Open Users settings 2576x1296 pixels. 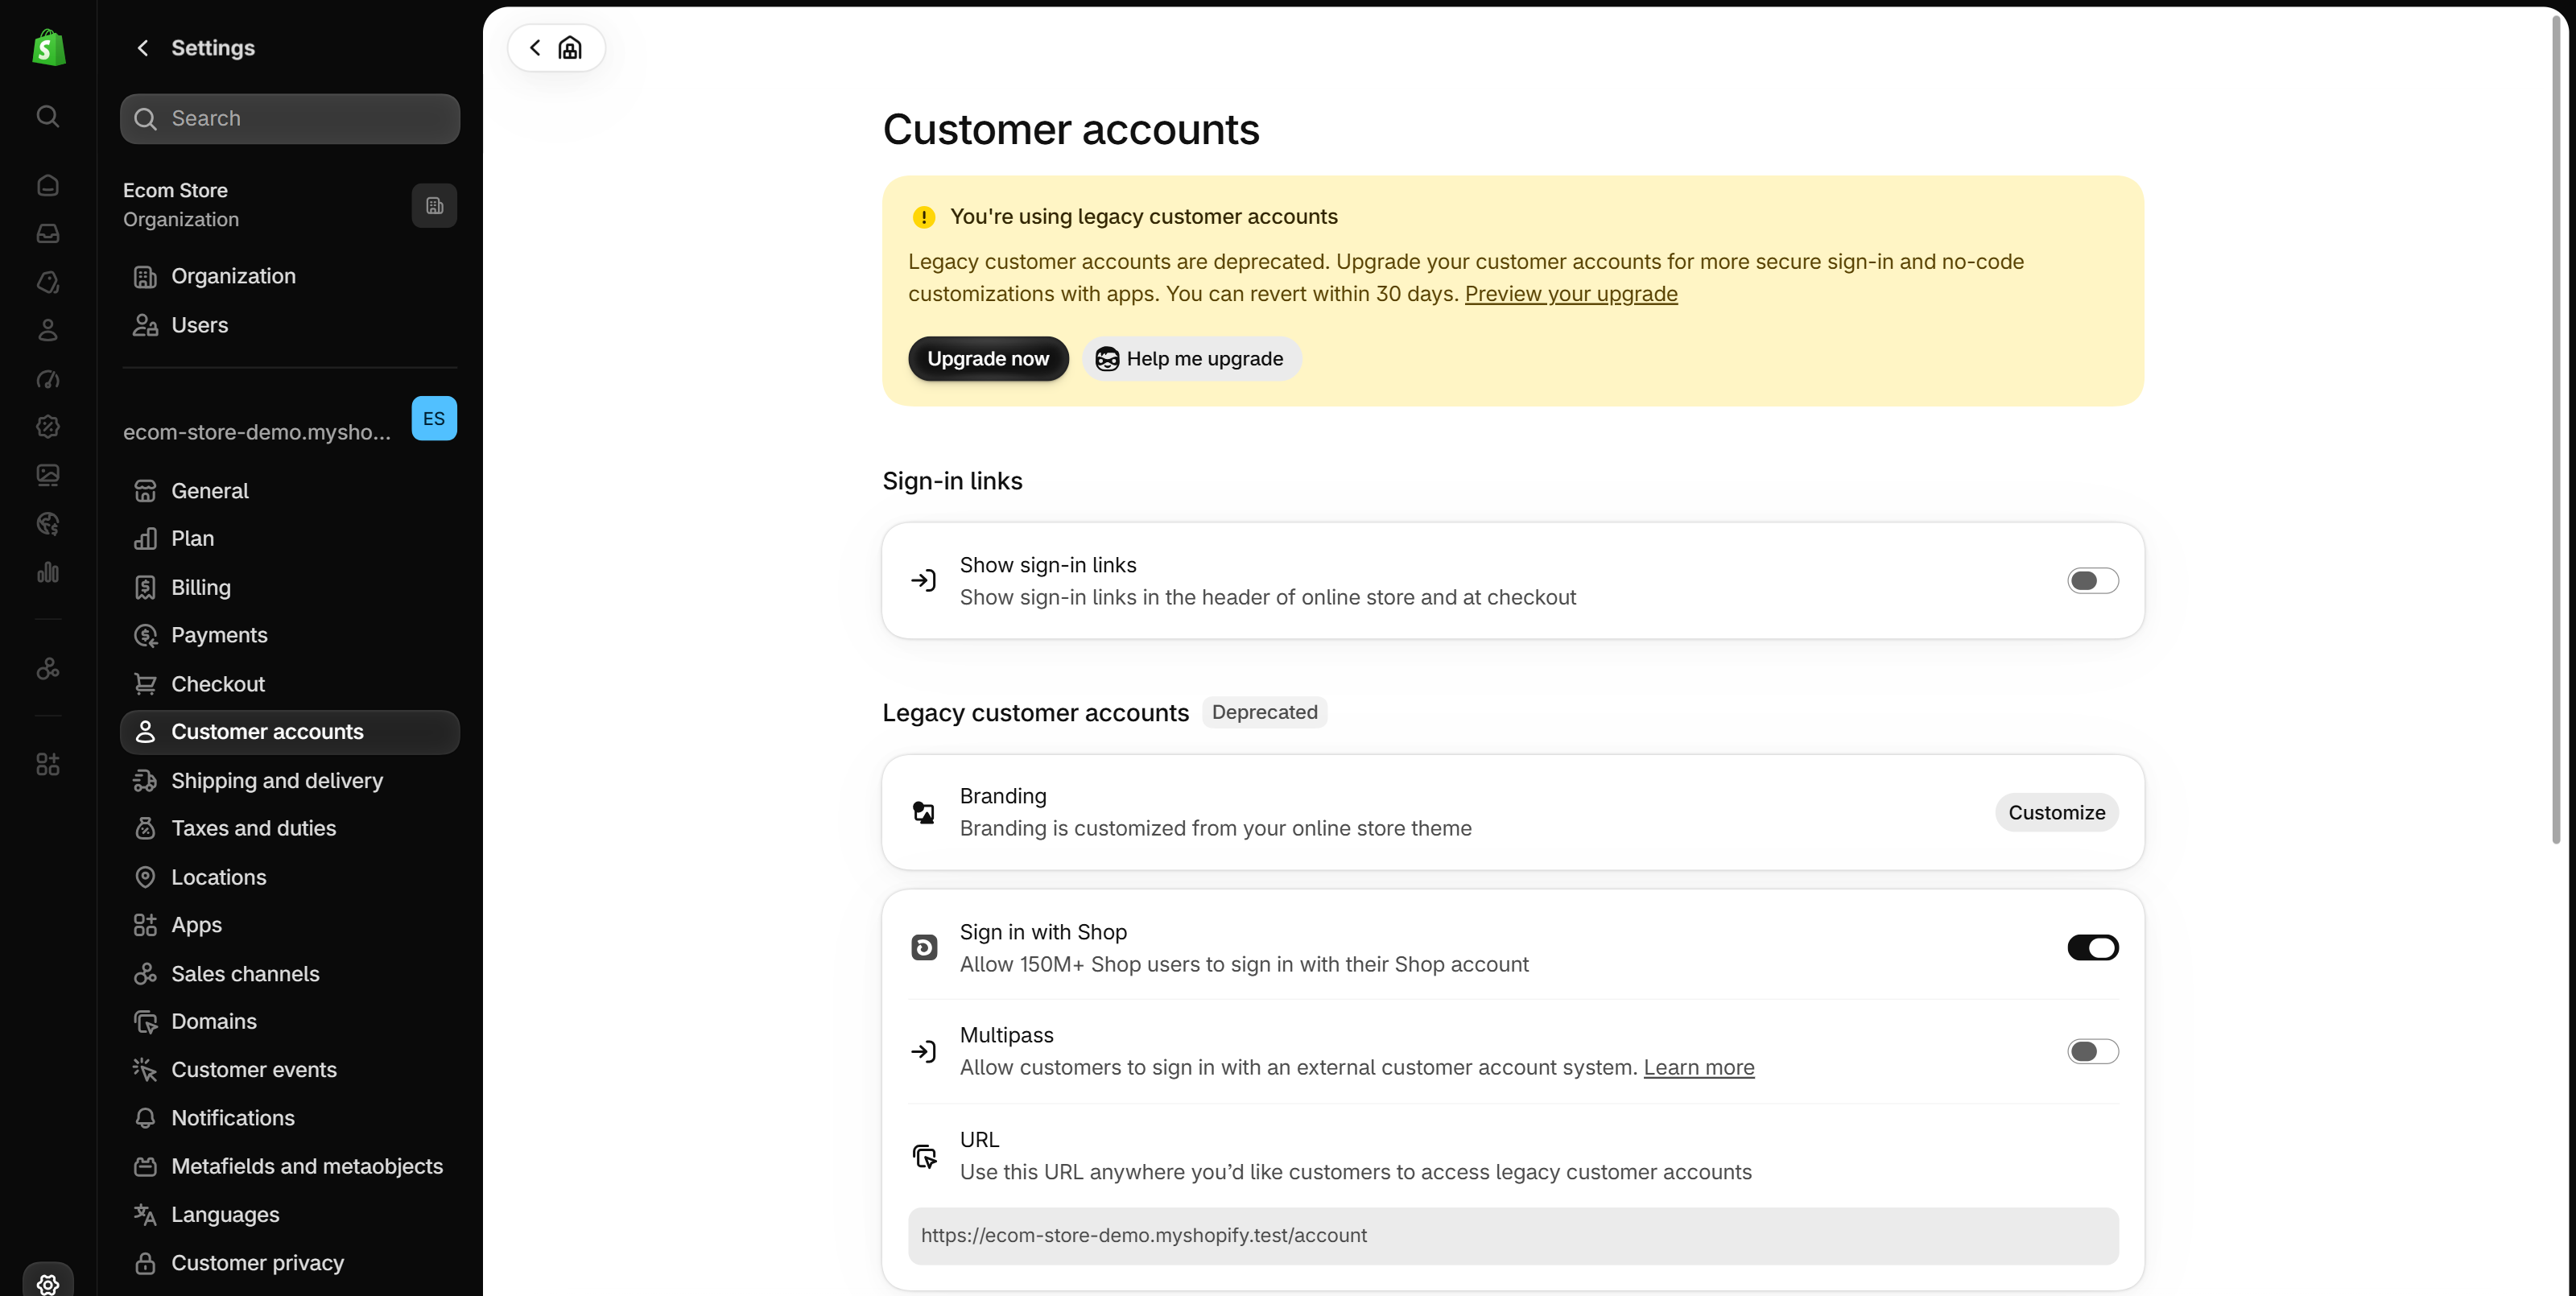pos(289,325)
